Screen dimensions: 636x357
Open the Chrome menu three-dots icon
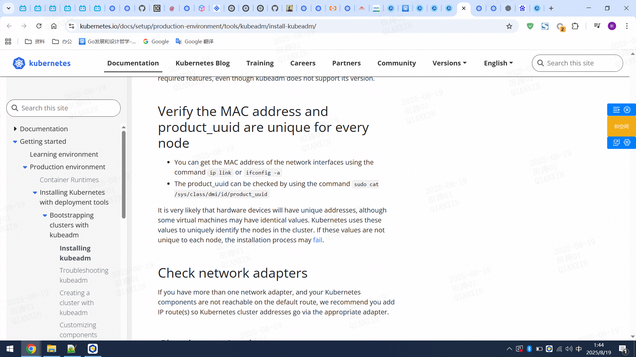coord(627,26)
